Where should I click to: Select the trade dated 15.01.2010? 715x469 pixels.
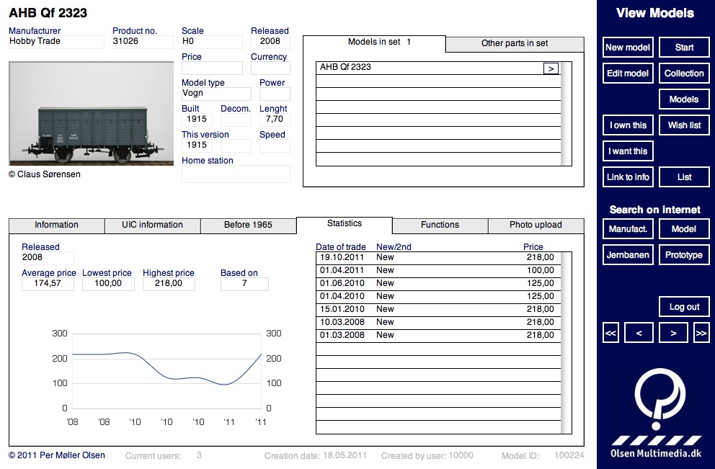click(438, 310)
